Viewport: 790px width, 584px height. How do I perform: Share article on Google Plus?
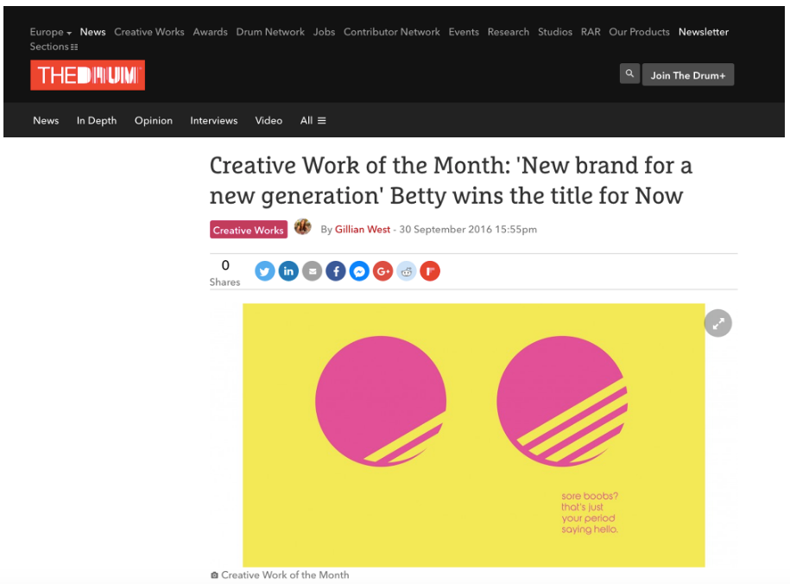[x=382, y=271]
